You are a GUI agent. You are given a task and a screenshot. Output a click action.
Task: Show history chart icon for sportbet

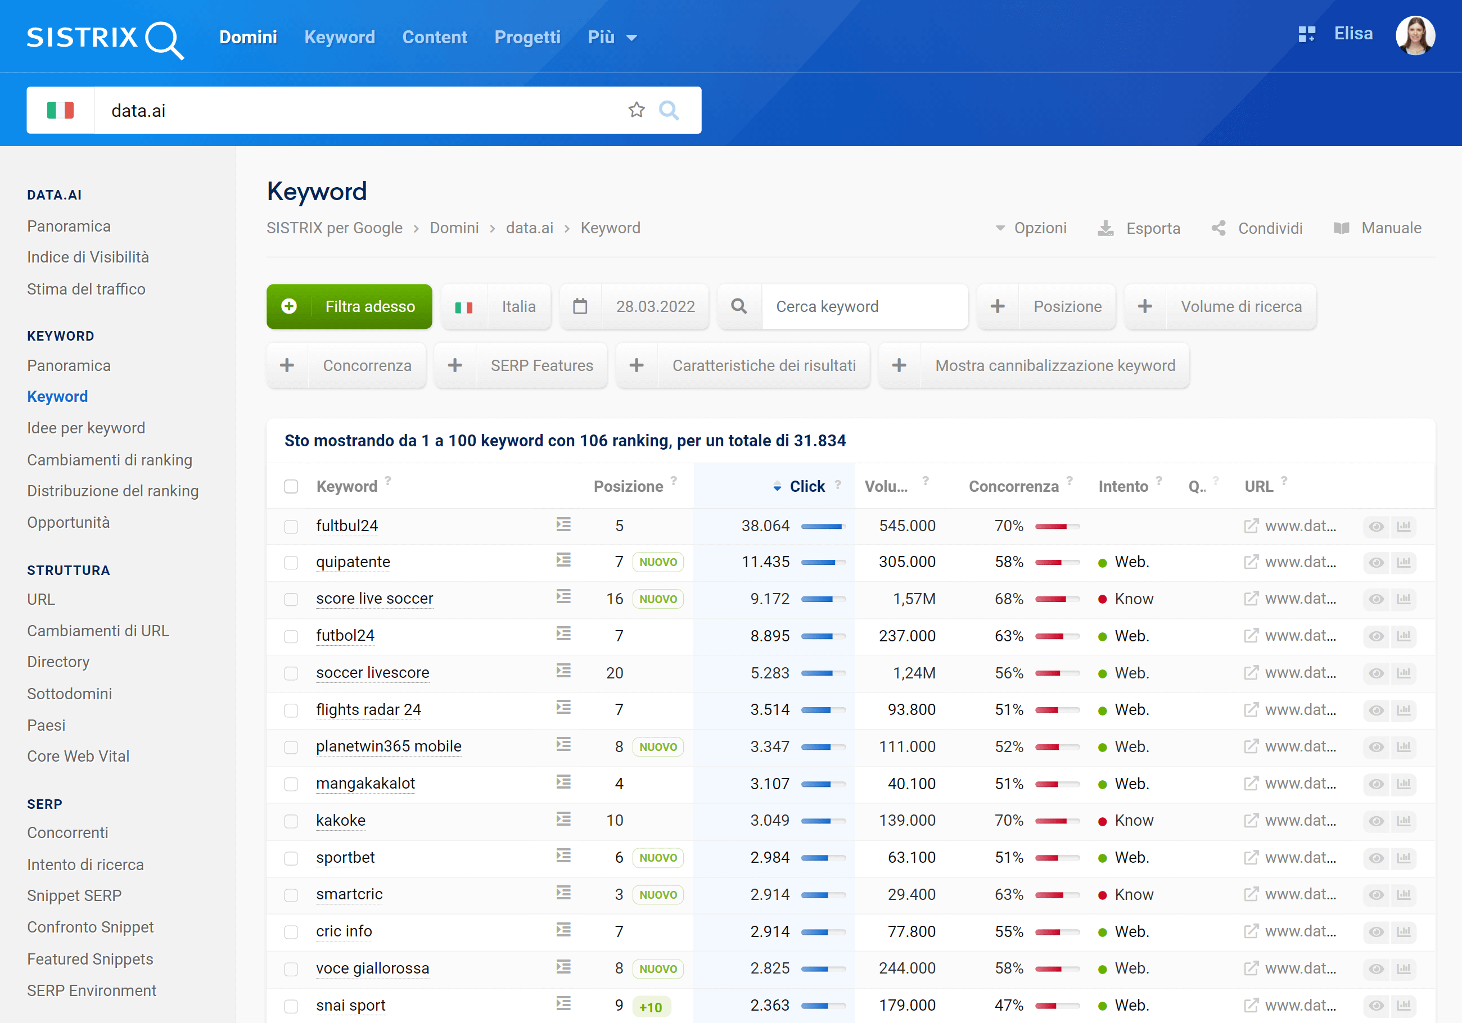(1404, 858)
